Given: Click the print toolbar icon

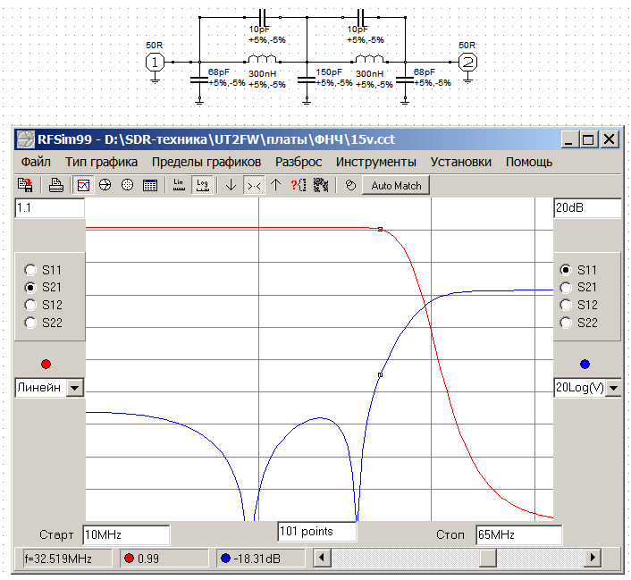Looking at the screenshot, I should (x=55, y=185).
